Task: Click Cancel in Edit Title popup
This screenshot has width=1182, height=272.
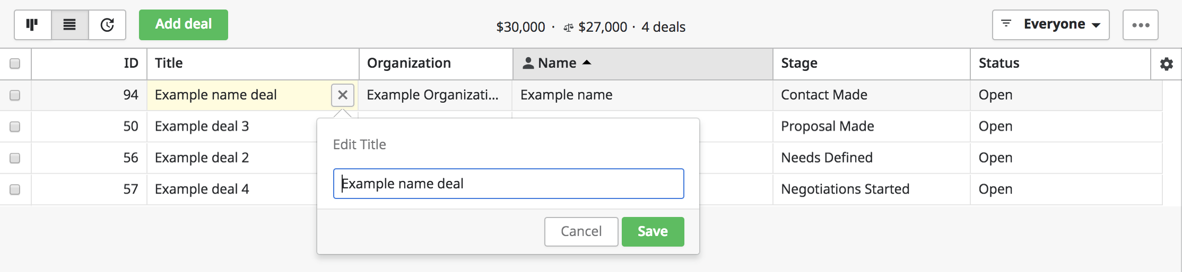Action: (x=581, y=232)
